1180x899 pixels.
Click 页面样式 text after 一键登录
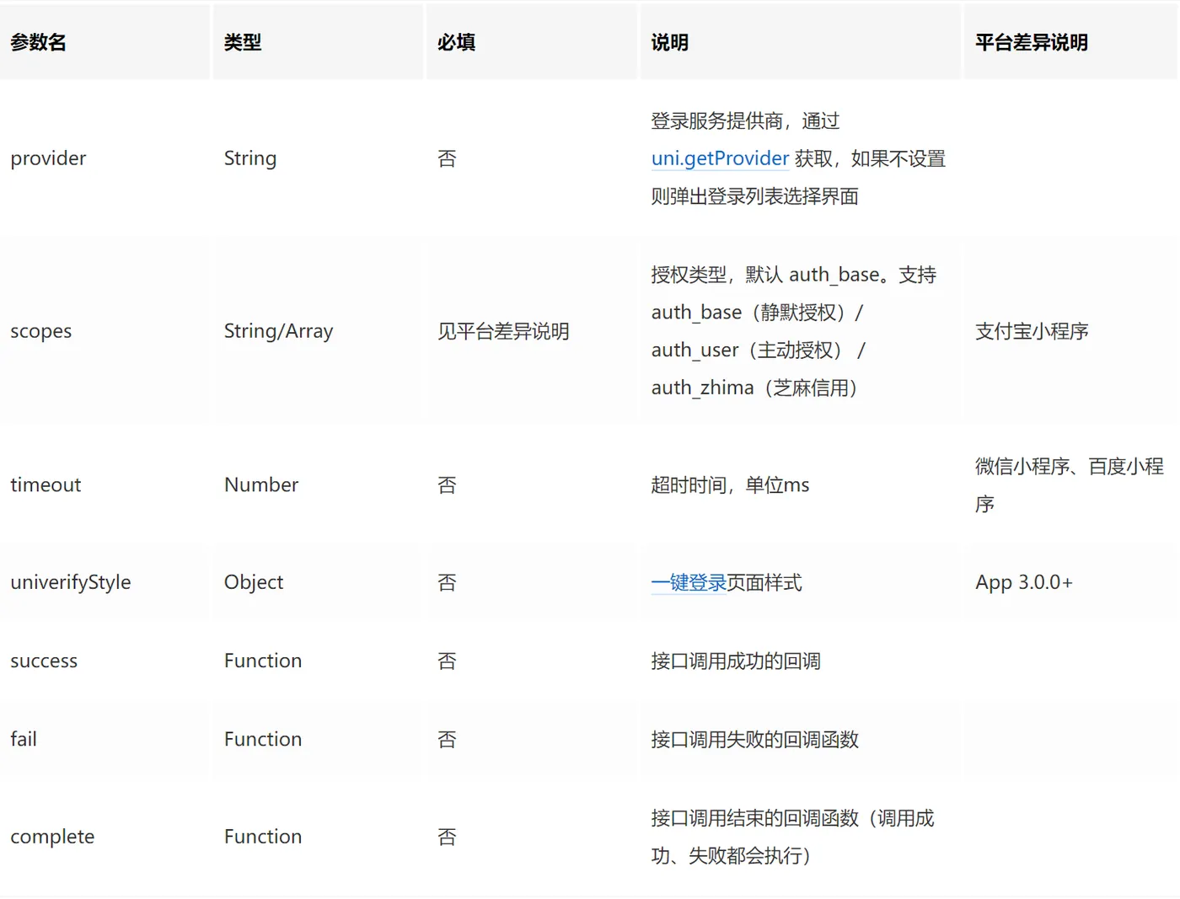[764, 582]
